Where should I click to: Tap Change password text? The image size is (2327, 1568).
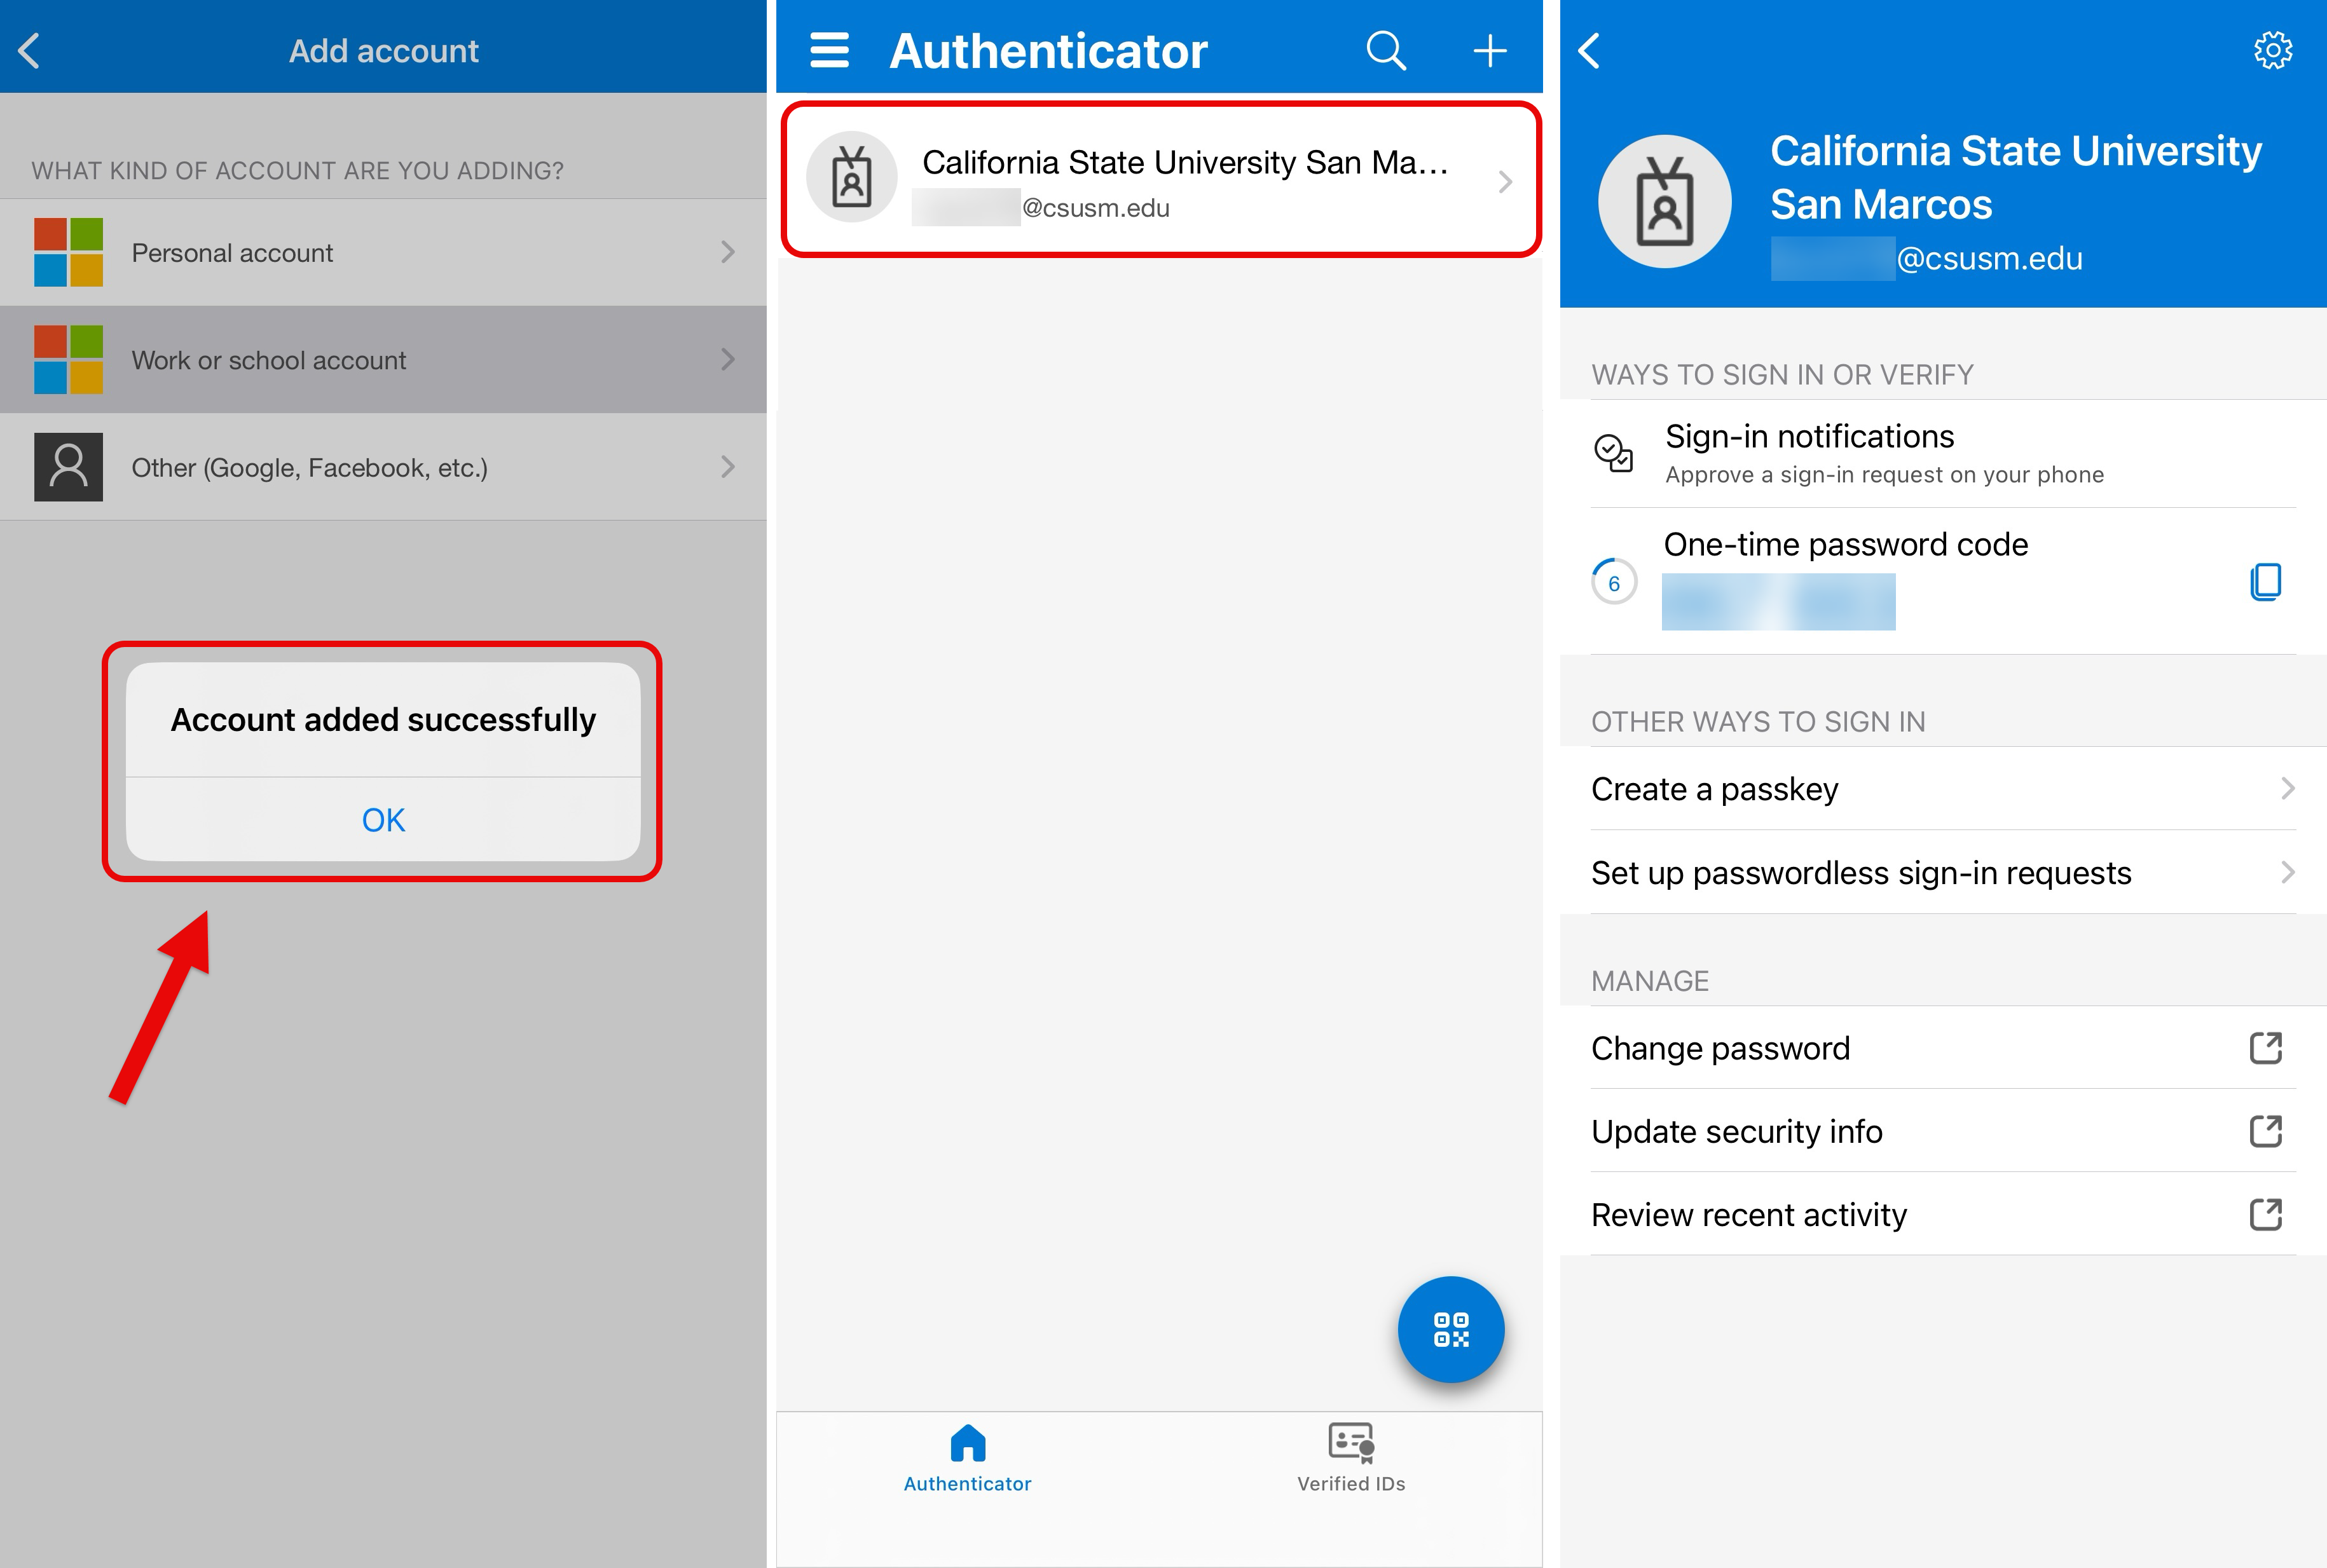[x=1720, y=1048]
